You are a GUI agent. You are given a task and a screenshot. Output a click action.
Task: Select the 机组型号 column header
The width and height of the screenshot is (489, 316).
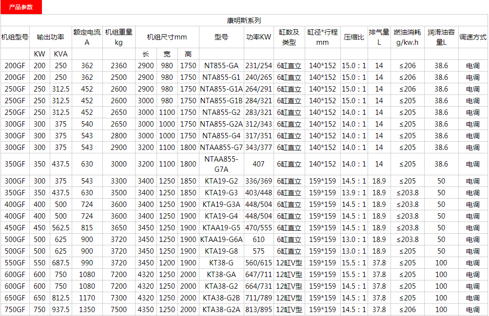coord(15,37)
